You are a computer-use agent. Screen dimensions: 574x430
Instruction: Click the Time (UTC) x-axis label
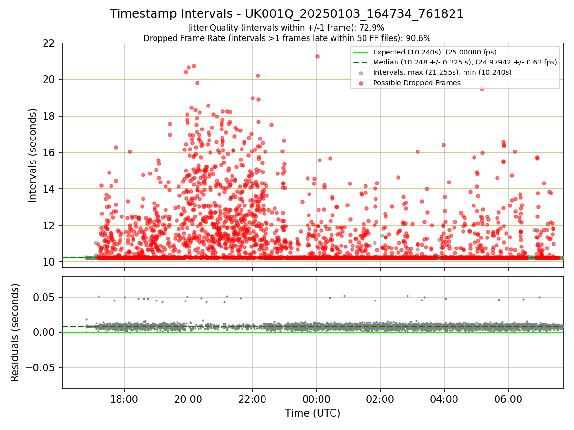click(x=313, y=413)
